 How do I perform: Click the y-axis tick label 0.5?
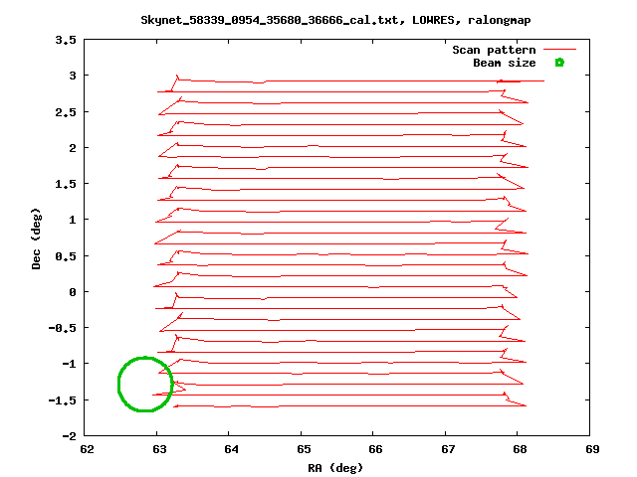point(66,256)
